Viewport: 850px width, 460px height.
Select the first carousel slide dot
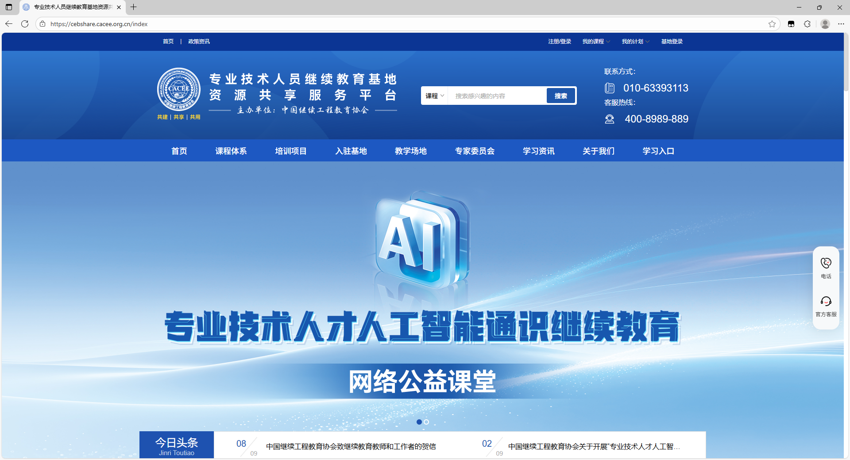pos(419,422)
